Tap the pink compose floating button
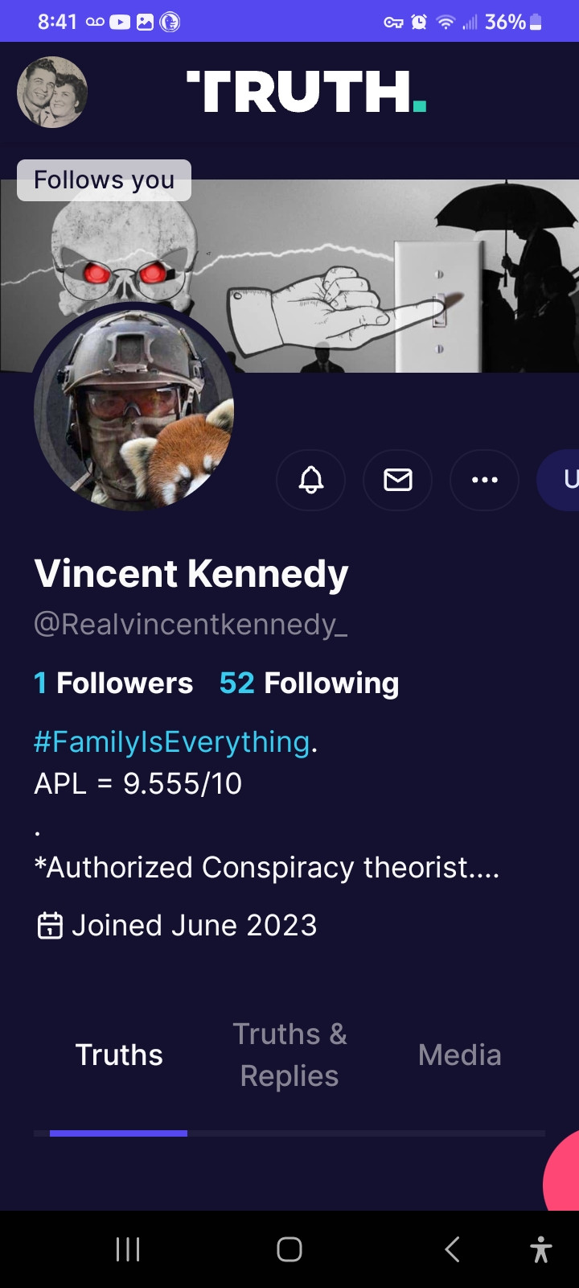Image resolution: width=579 pixels, height=1288 pixels. tap(563, 1175)
